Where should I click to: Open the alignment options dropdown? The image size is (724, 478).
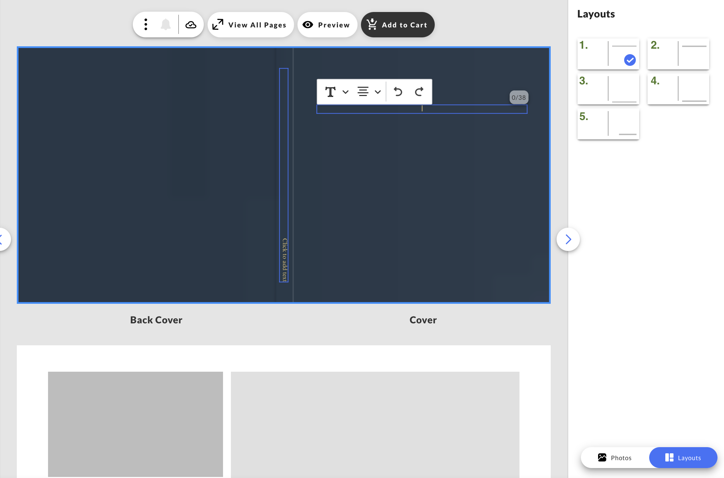pos(377,92)
